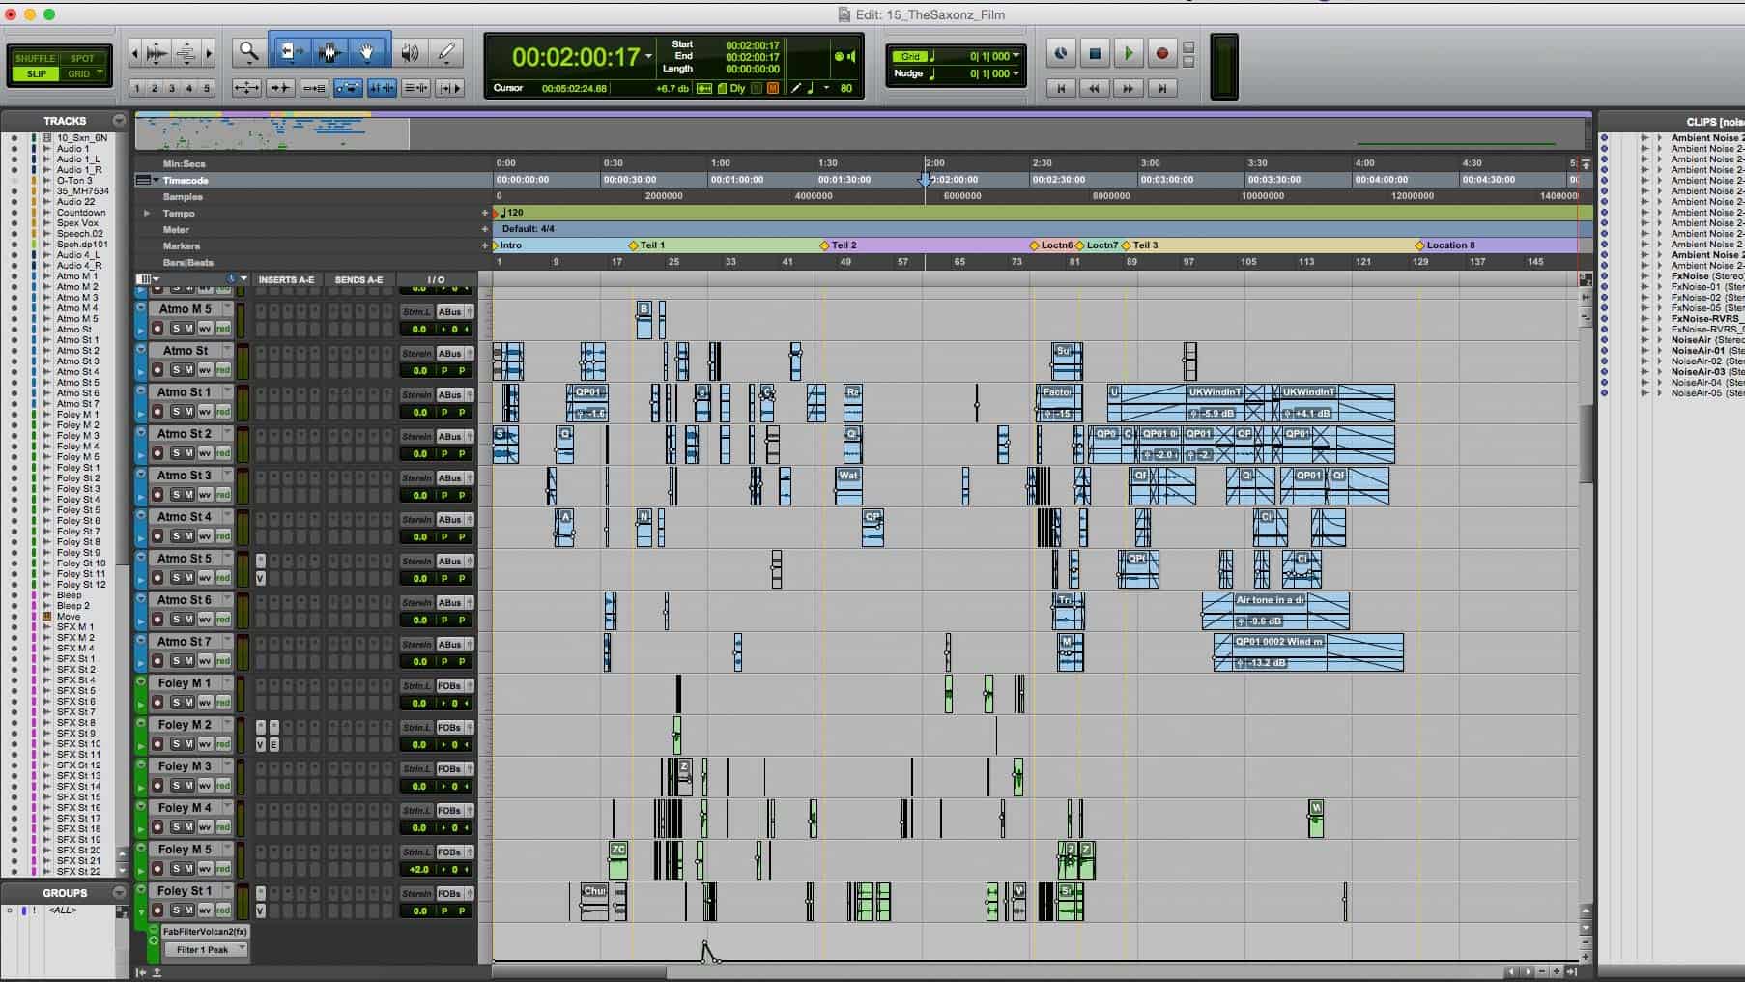Mute the Atmo St 2 track

(190, 453)
